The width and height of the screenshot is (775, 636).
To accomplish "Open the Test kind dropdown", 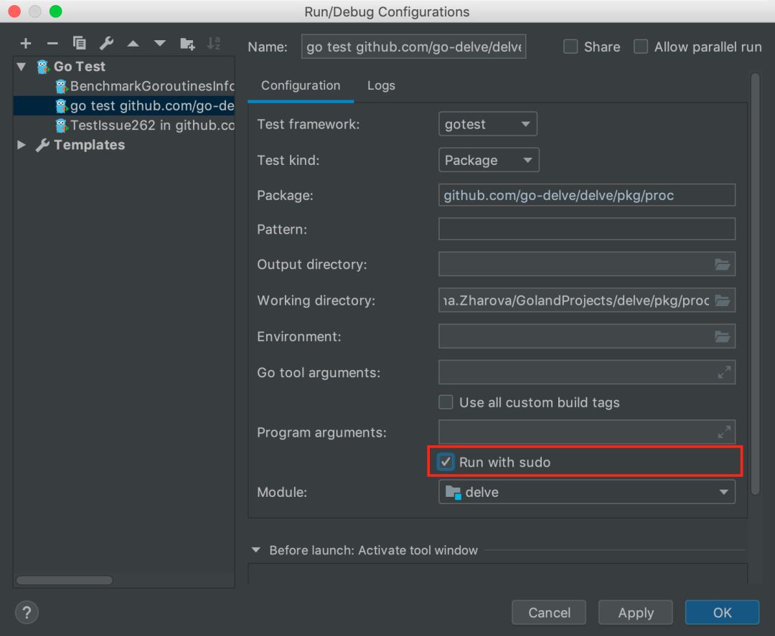I will tap(489, 160).
